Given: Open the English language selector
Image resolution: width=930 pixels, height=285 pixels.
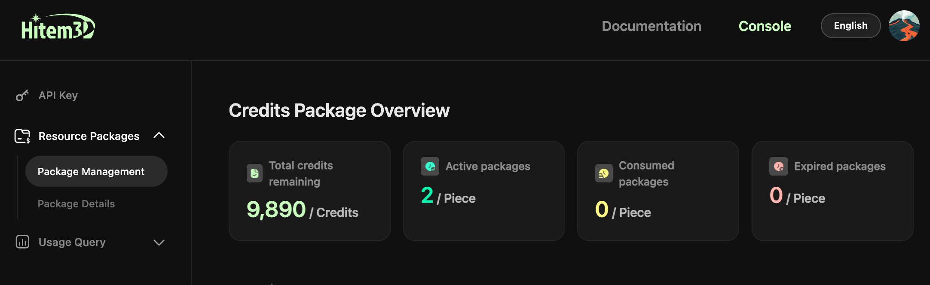Looking at the screenshot, I should click(850, 26).
